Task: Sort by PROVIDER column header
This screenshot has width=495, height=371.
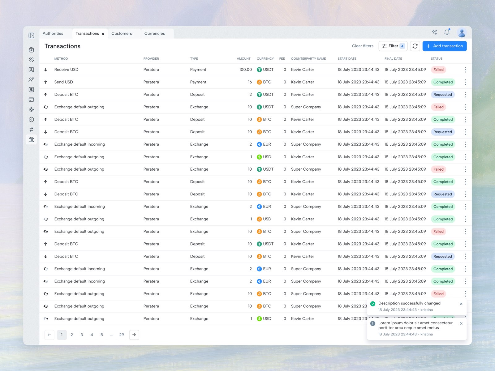Action: (151, 59)
